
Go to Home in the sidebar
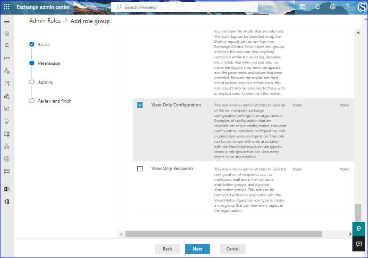[x=7, y=33]
